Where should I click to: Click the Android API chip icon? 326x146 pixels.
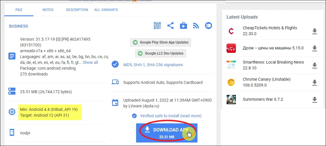(12, 112)
